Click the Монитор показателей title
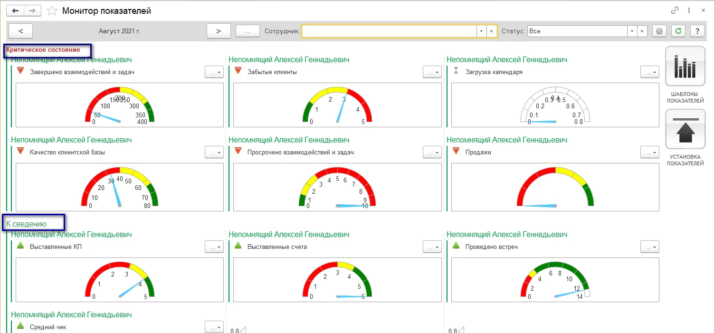The height and width of the screenshot is (333, 714). tap(107, 10)
